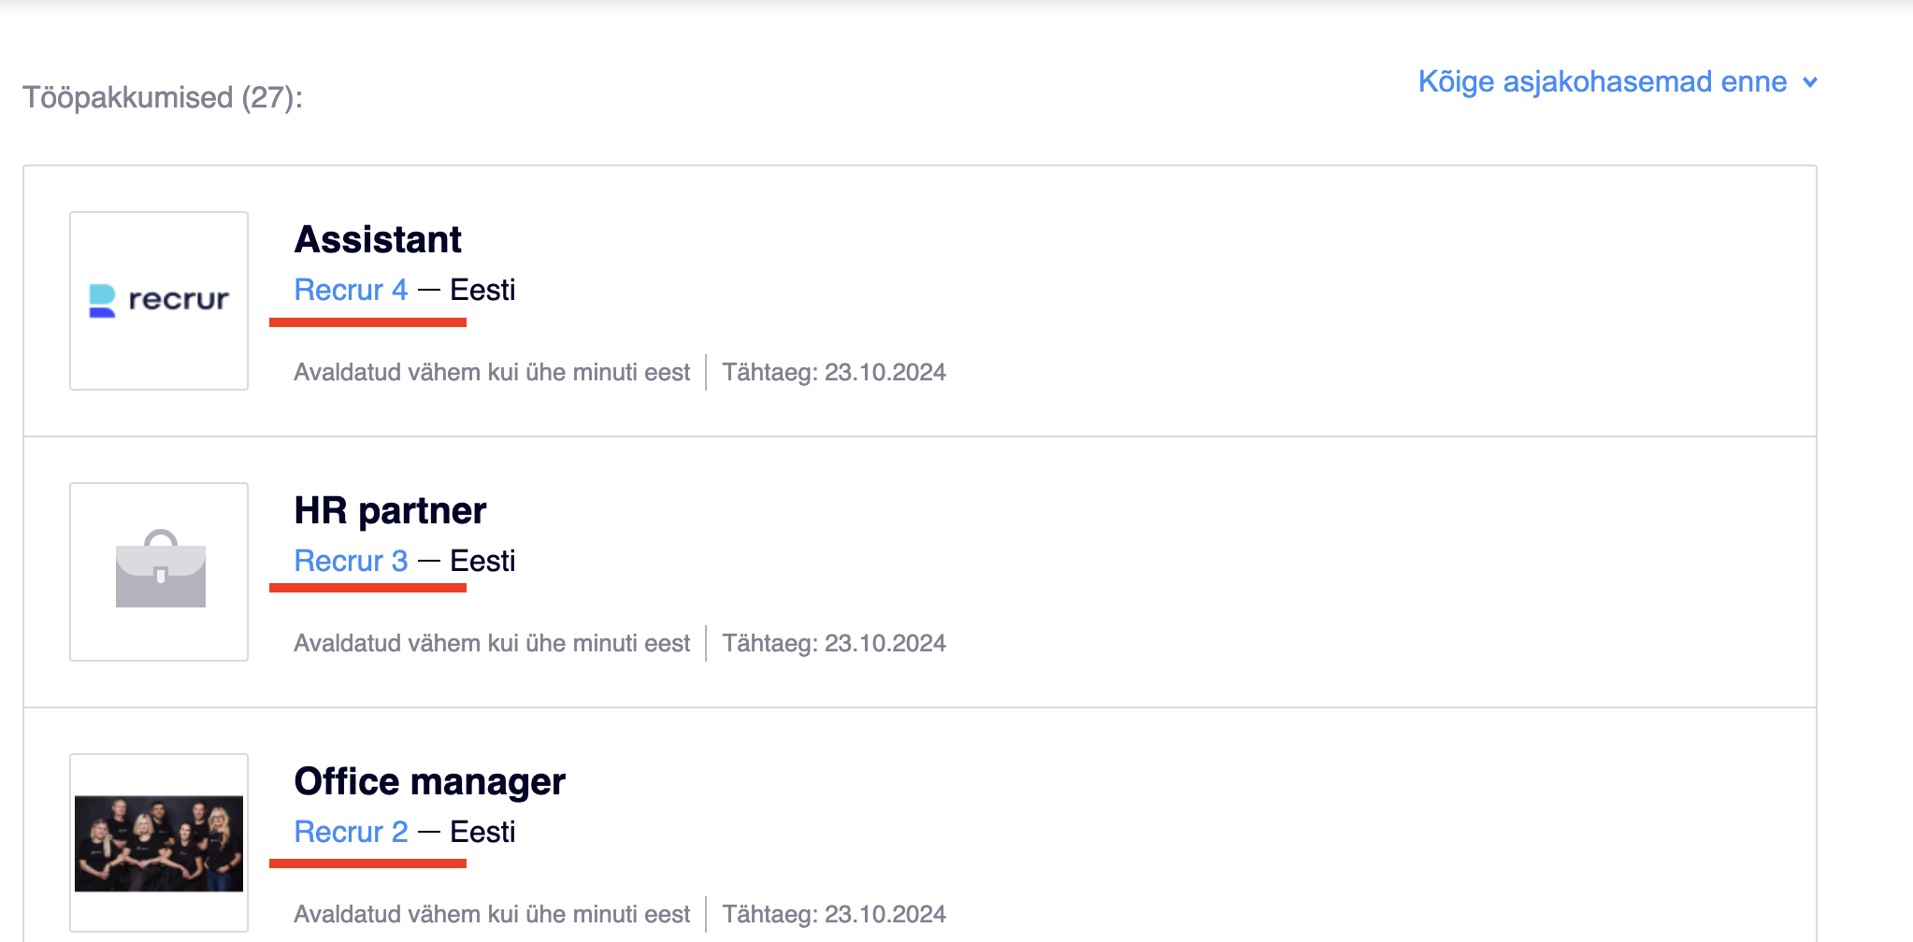Open the Office manager job posting title

click(429, 782)
